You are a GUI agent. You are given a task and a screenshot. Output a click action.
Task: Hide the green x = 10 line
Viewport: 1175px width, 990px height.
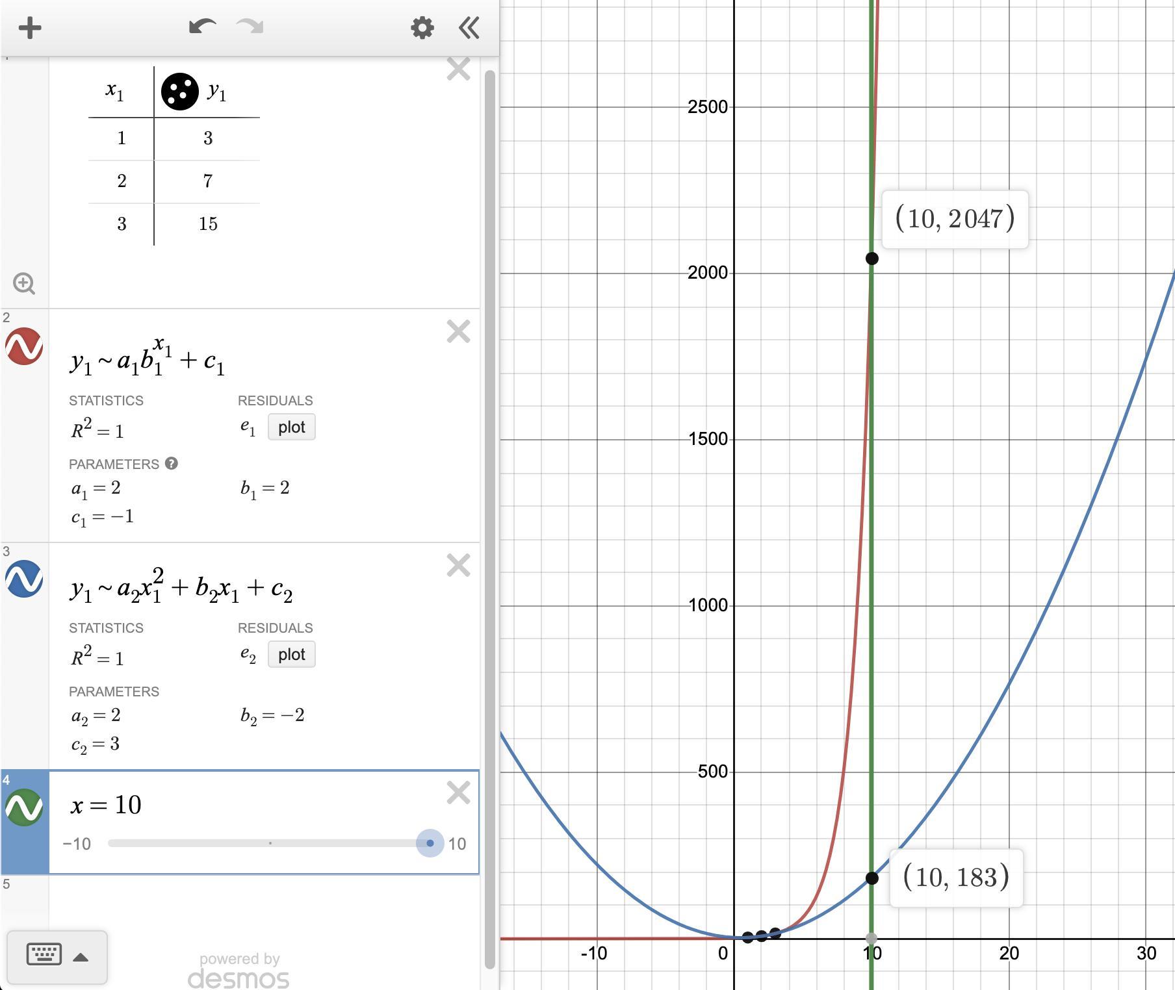24,807
